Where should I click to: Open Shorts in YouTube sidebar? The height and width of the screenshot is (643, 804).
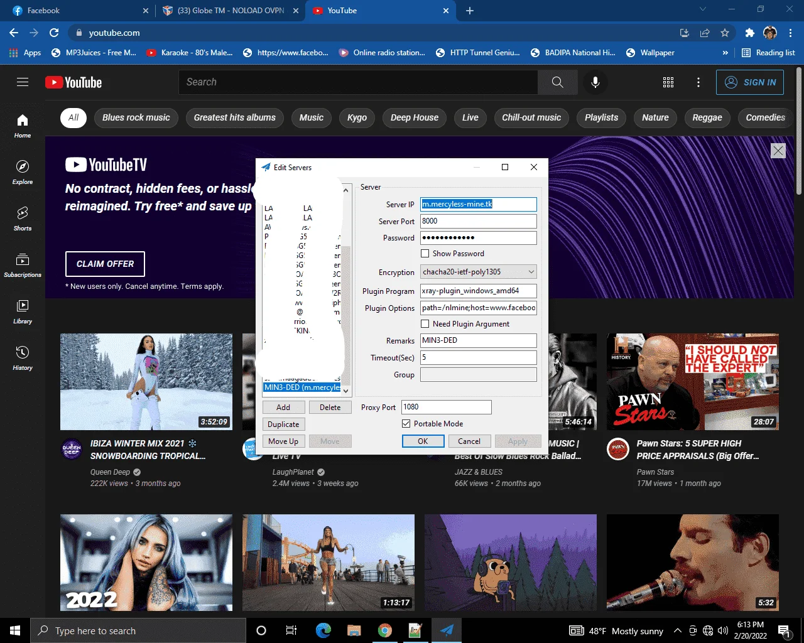(23, 219)
